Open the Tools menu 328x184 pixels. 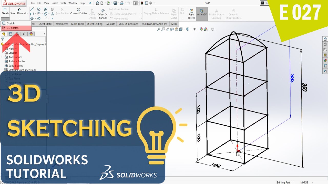pos(63,3)
